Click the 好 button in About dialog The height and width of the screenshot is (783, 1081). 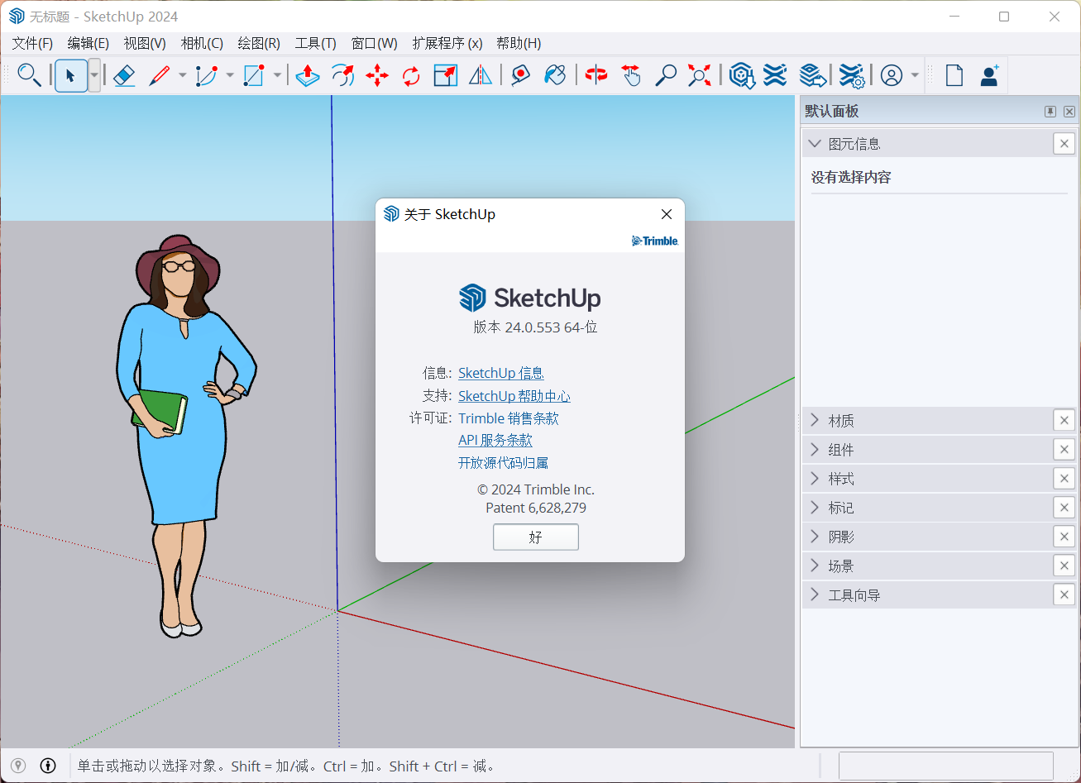536,537
